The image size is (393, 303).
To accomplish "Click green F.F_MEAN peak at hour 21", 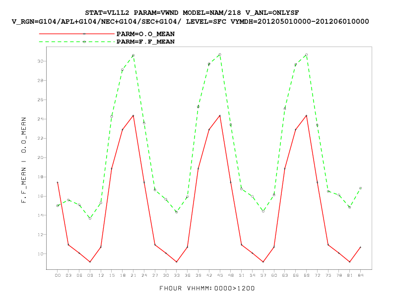I will click(133, 55).
